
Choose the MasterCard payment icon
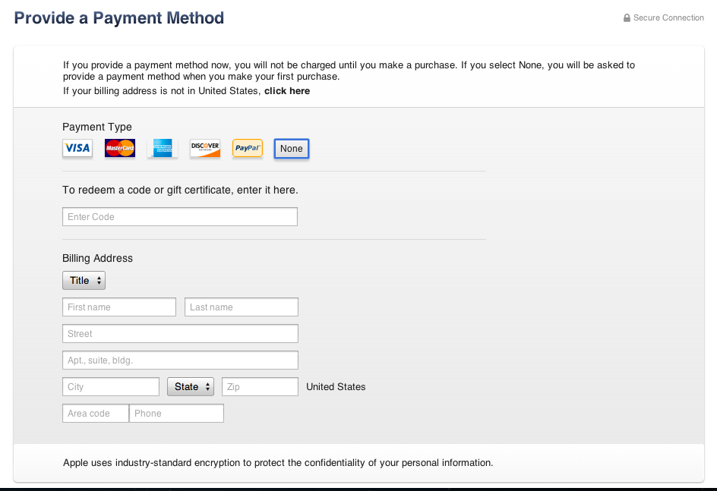pos(120,148)
